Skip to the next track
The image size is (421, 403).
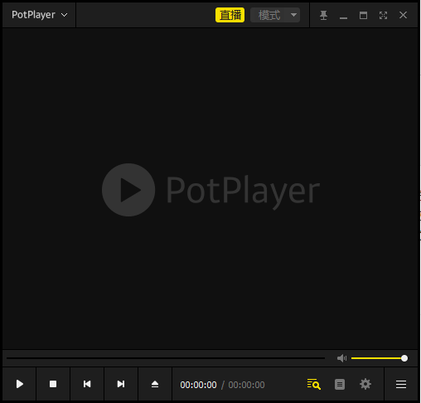click(121, 384)
